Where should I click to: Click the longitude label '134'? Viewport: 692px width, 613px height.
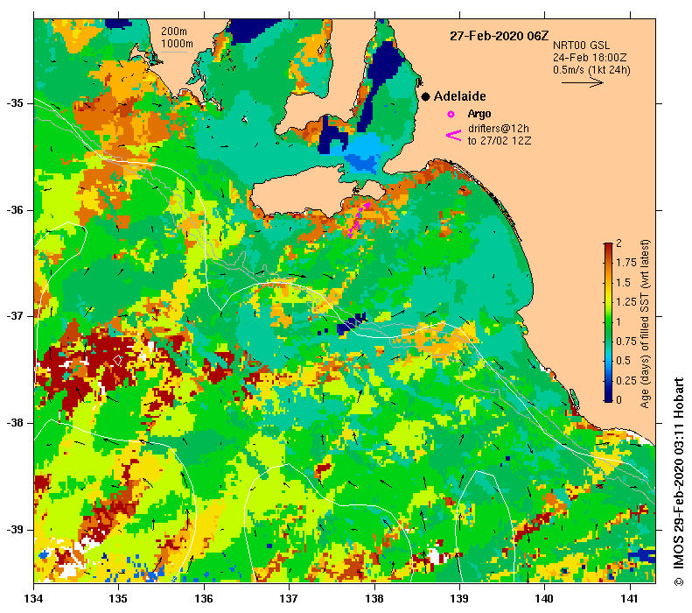click(x=33, y=598)
